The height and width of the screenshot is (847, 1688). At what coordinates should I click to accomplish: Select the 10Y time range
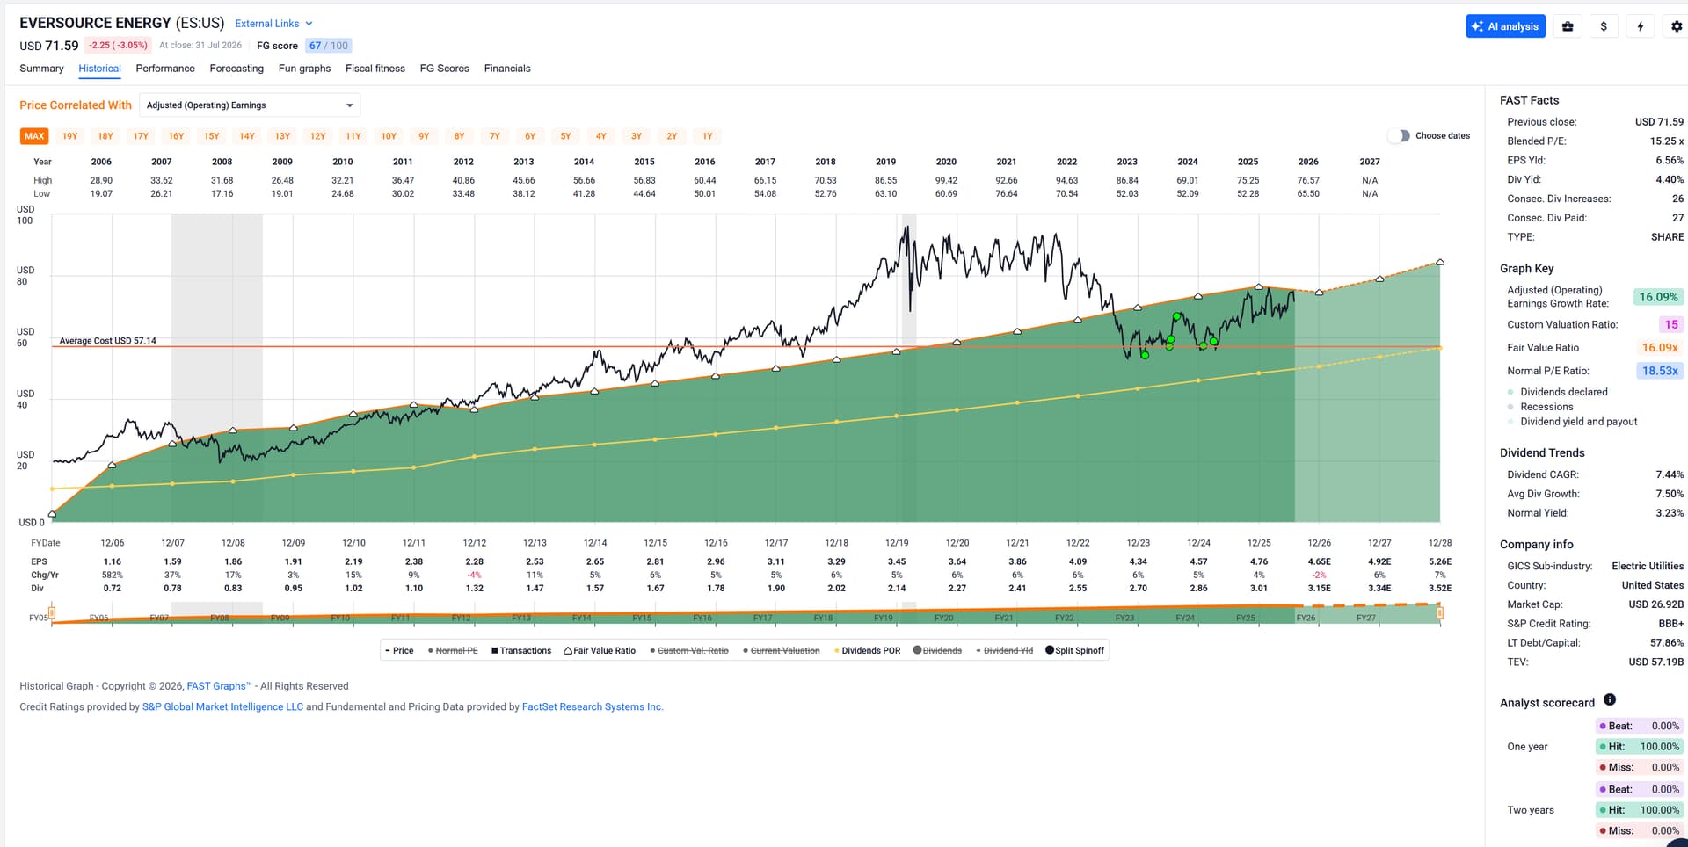389,136
